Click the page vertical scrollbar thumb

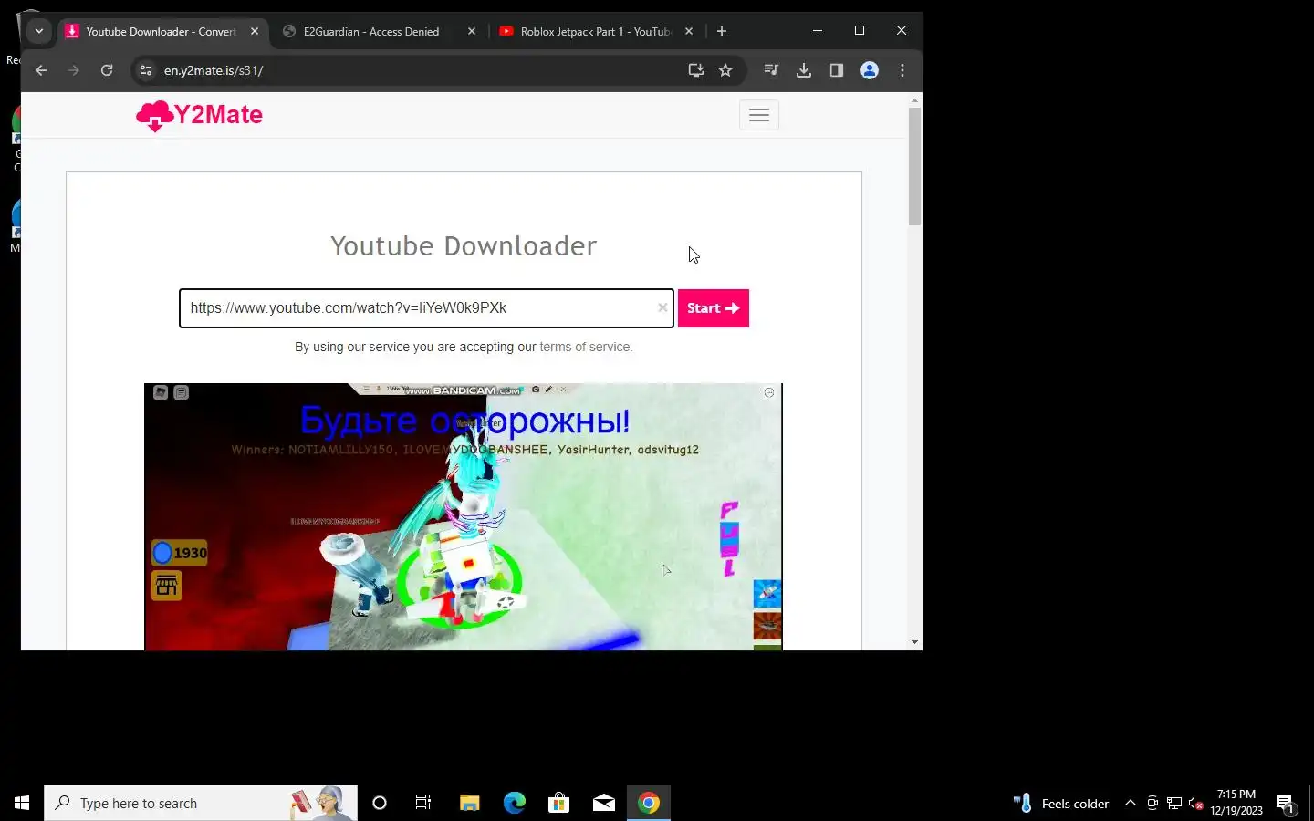tap(914, 166)
